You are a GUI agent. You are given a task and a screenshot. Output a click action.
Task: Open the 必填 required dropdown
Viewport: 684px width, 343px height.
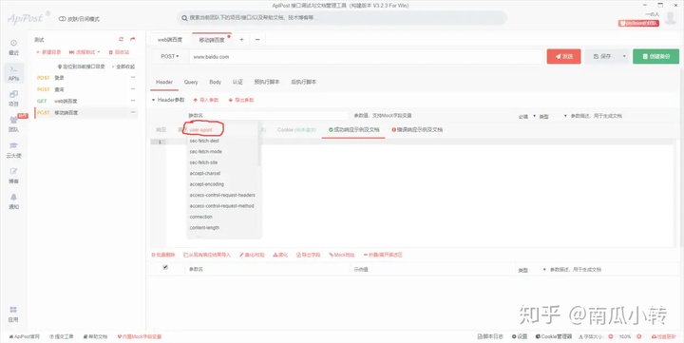pos(527,117)
